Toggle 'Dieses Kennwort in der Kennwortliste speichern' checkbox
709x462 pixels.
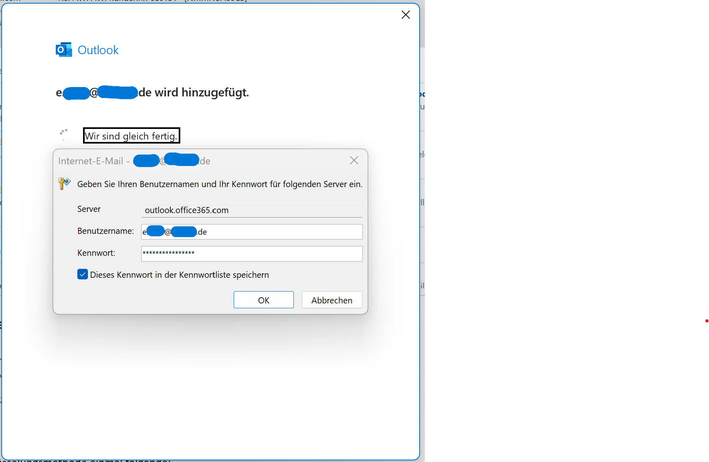pyautogui.click(x=83, y=275)
